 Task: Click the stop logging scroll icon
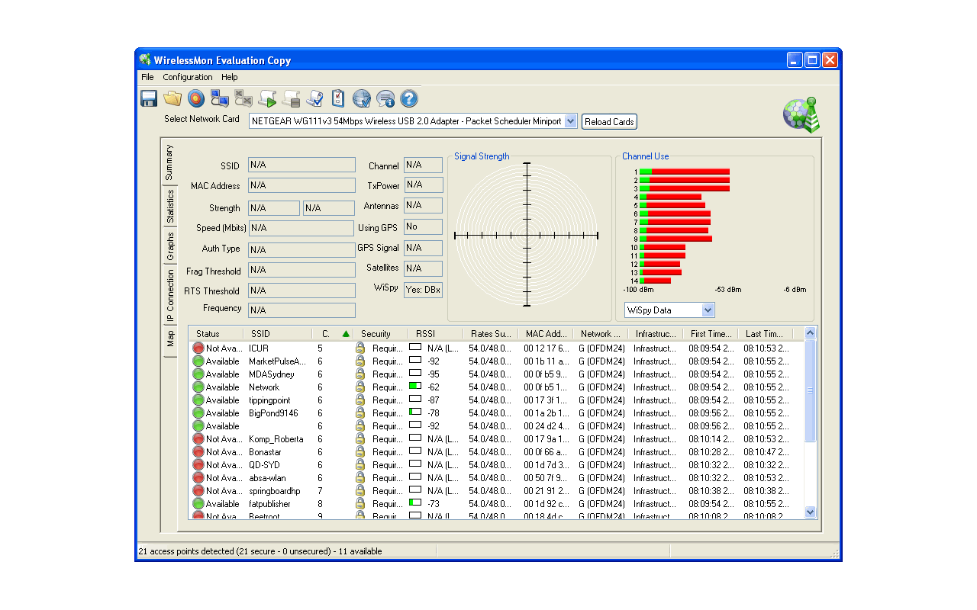[x=291, y=98]
